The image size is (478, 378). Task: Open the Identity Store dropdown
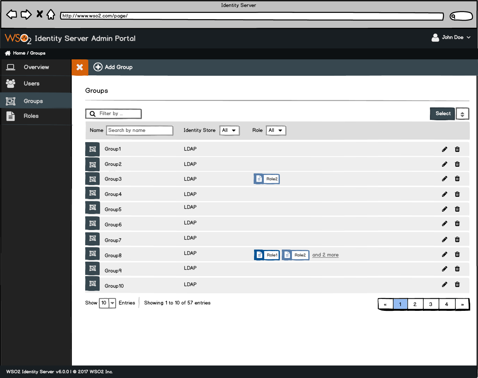click(229, 130)
